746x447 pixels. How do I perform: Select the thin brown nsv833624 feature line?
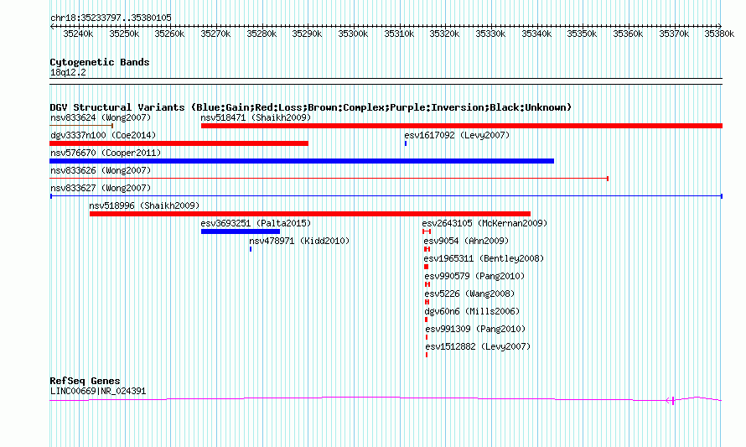click(x=81, y=126)
